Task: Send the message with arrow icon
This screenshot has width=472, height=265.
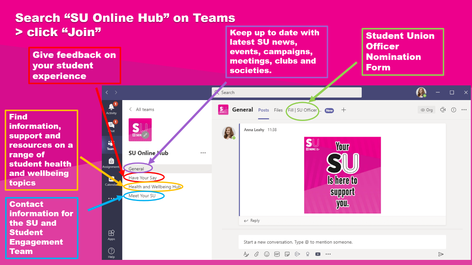Action: (x=441, y=254)
